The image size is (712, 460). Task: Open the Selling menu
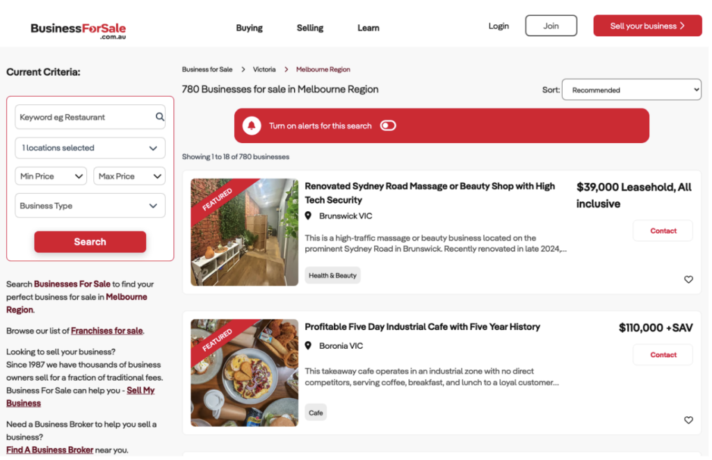point(310,28)
